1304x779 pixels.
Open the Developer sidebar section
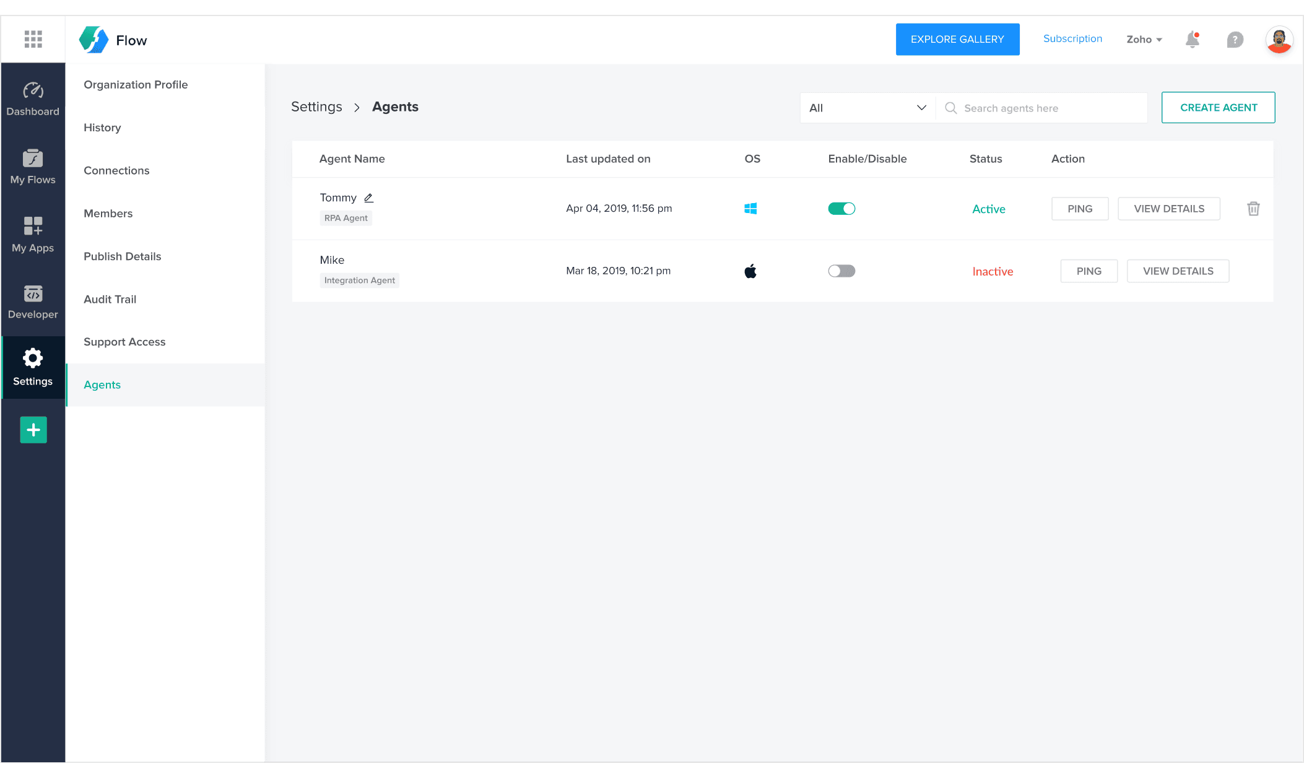click(33, 302)
